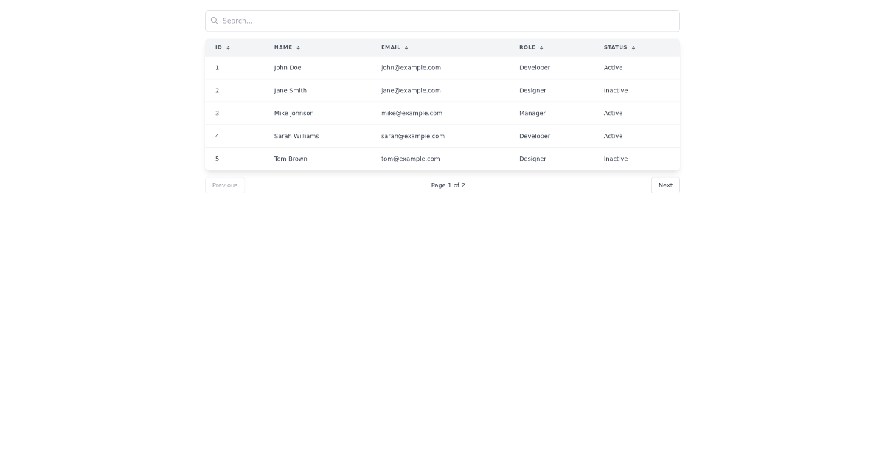Click the Page 1 of 2 indicator
885x465 pixels.
(x=448, y=185)
